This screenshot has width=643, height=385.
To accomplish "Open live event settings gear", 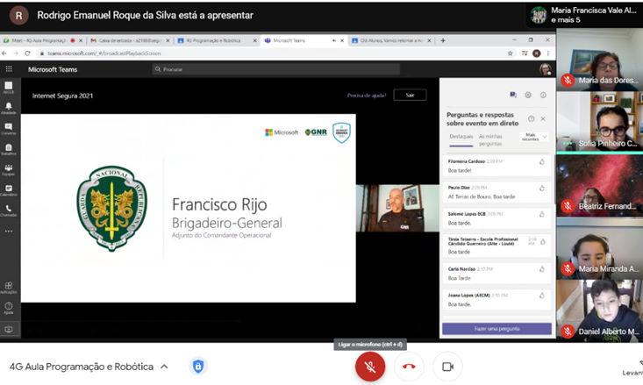I will pos(528,95).
